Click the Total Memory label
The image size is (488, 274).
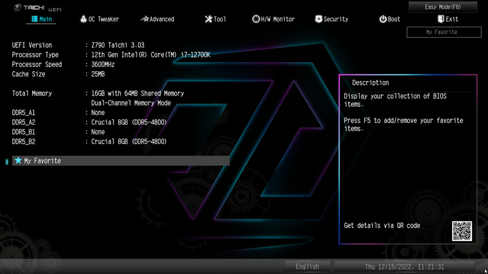[x=32, y=93]
